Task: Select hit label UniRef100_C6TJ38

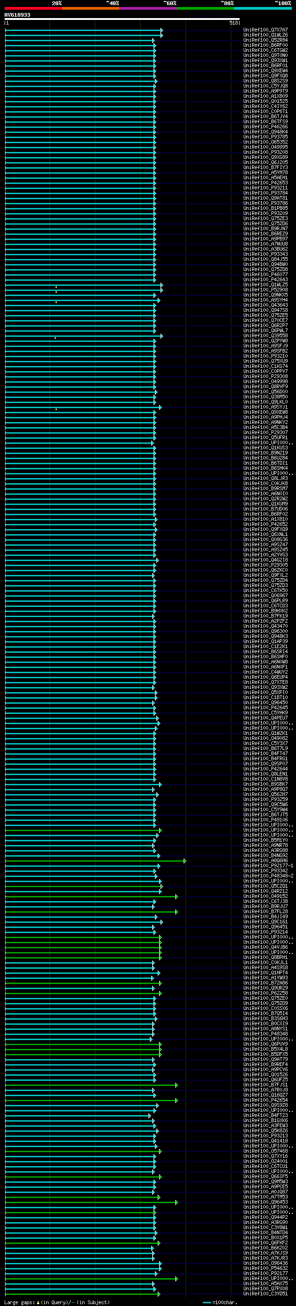Action: click(x=265, y=901)
